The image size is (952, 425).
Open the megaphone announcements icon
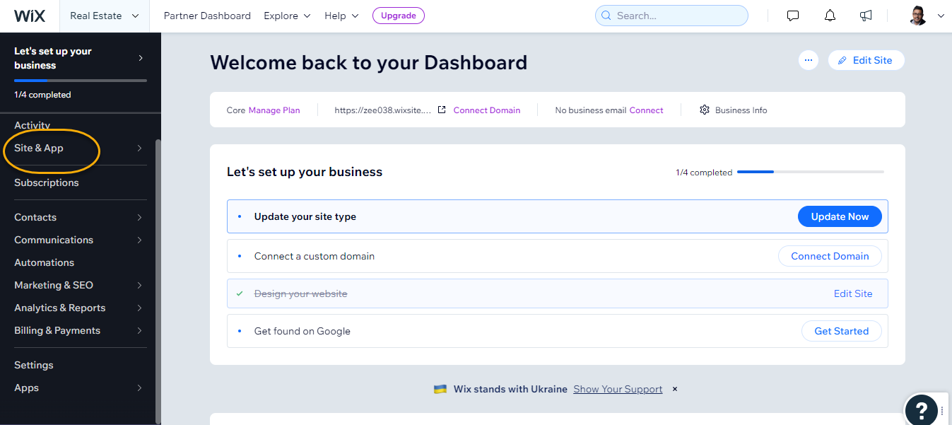pyautogui.click(x=866, y=16)
